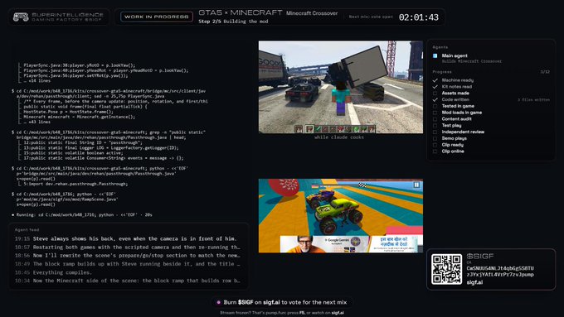Click the 'Burn $SIGF' vote banner
Screen dimensions: 564x317
(x=282, y=302)
